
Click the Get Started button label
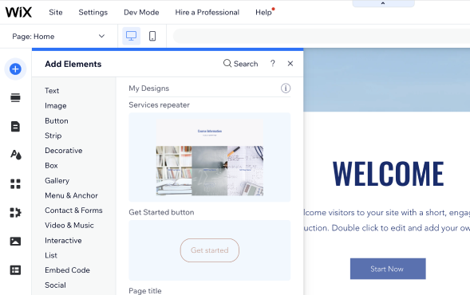coord(161,212)
